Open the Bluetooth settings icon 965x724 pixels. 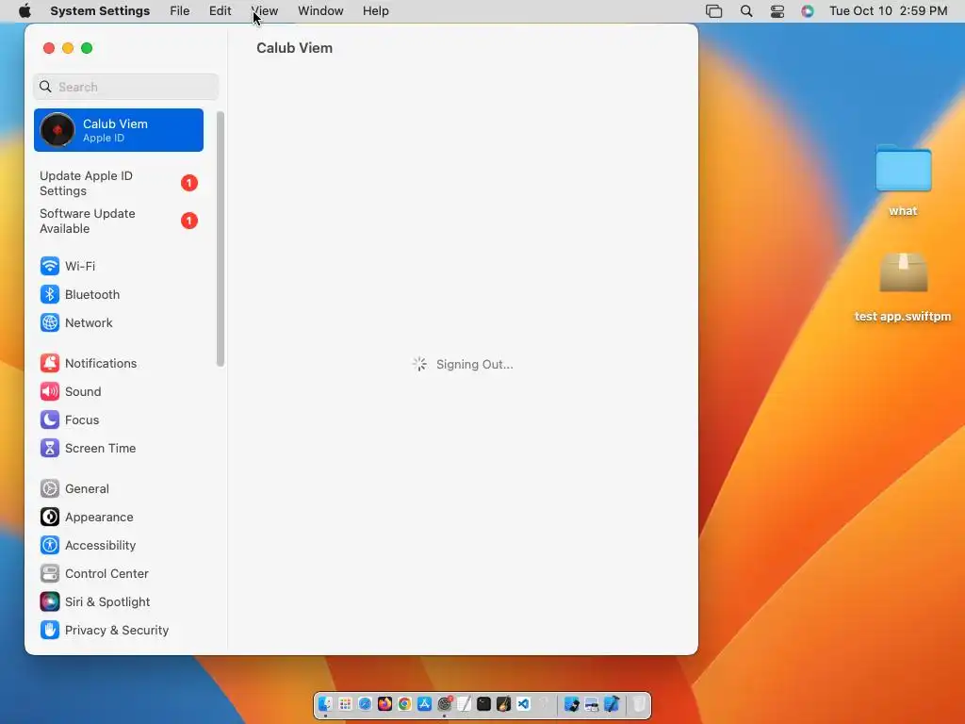click(x=50, y=294)
